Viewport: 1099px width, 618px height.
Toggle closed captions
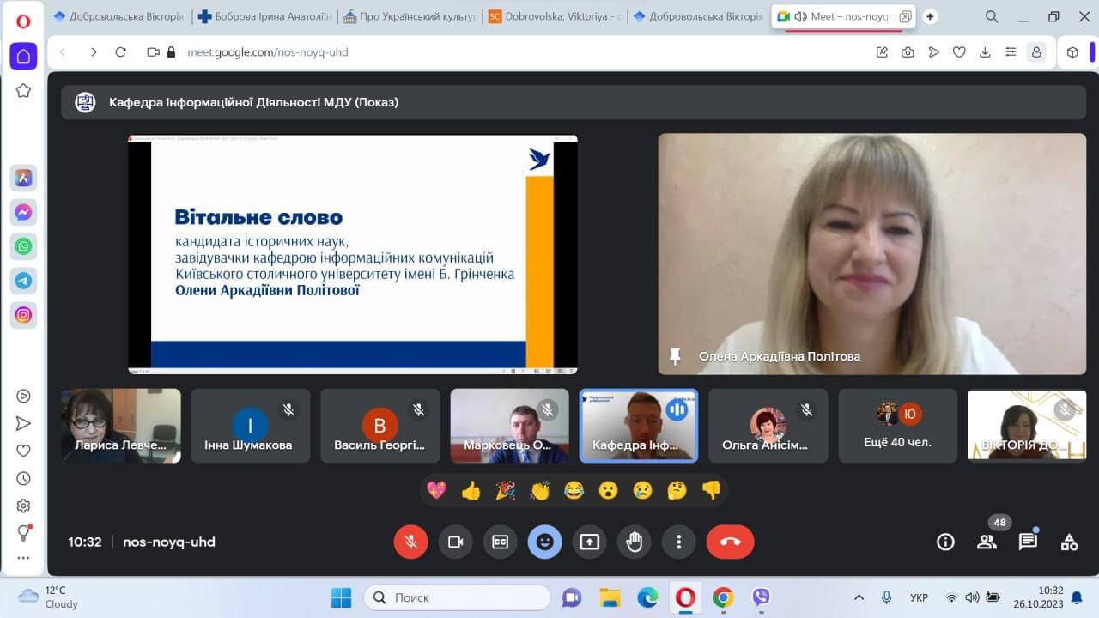[500, 542]
